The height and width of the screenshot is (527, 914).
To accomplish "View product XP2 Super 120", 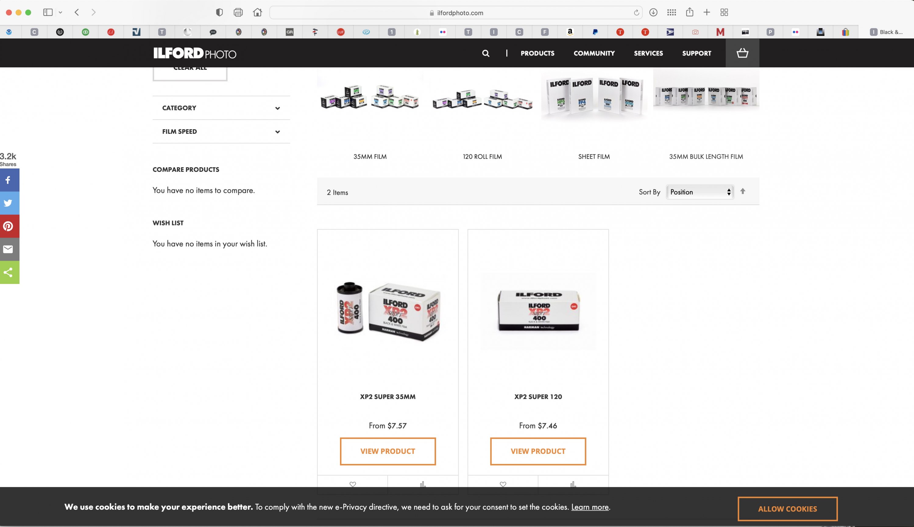I will 538,451.
